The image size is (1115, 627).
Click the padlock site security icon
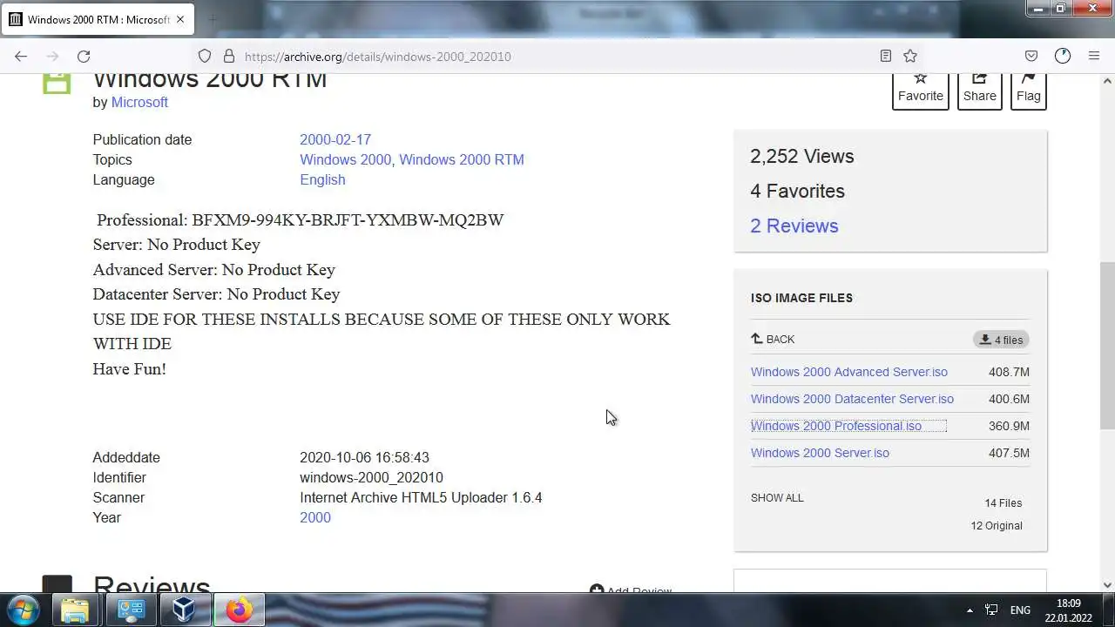[229, 56]
